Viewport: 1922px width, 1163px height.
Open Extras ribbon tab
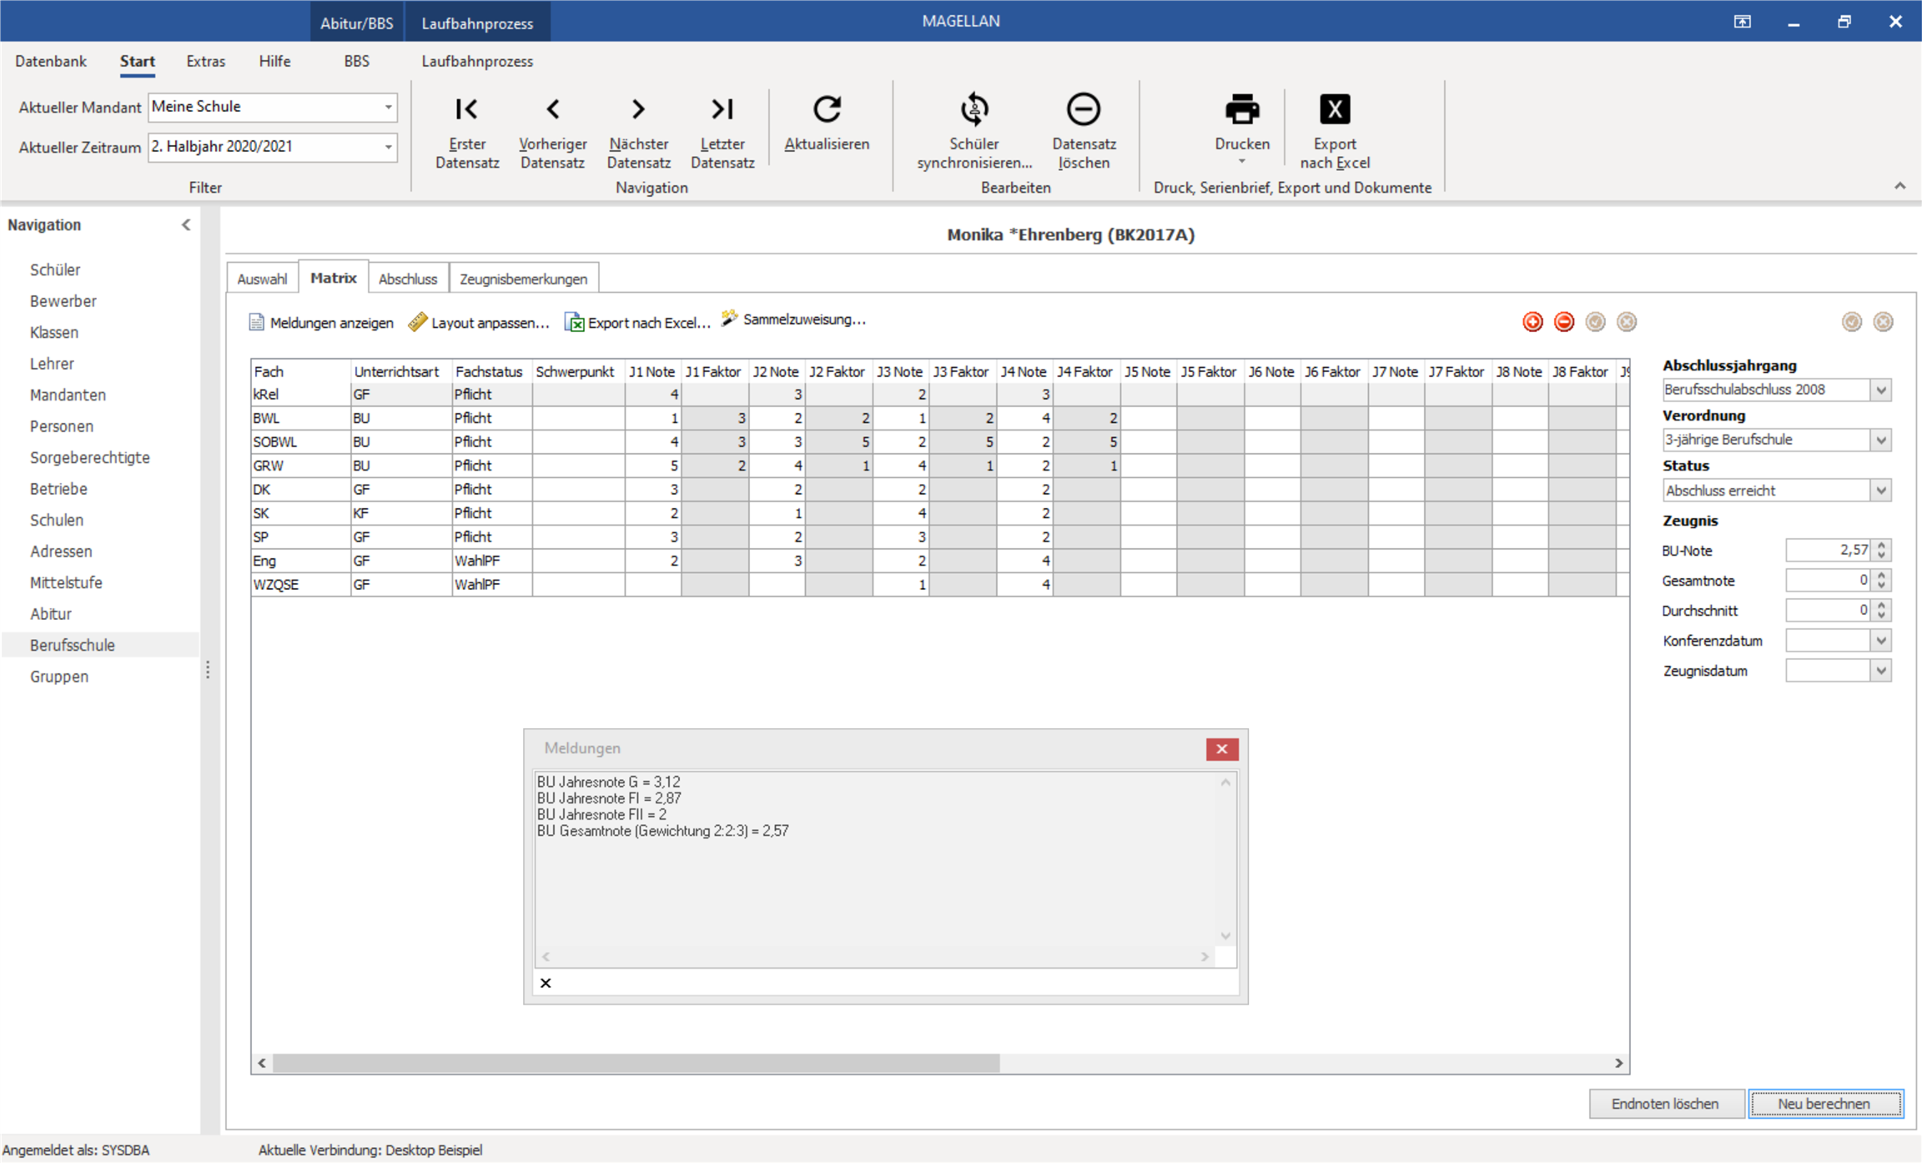(205, 61)
